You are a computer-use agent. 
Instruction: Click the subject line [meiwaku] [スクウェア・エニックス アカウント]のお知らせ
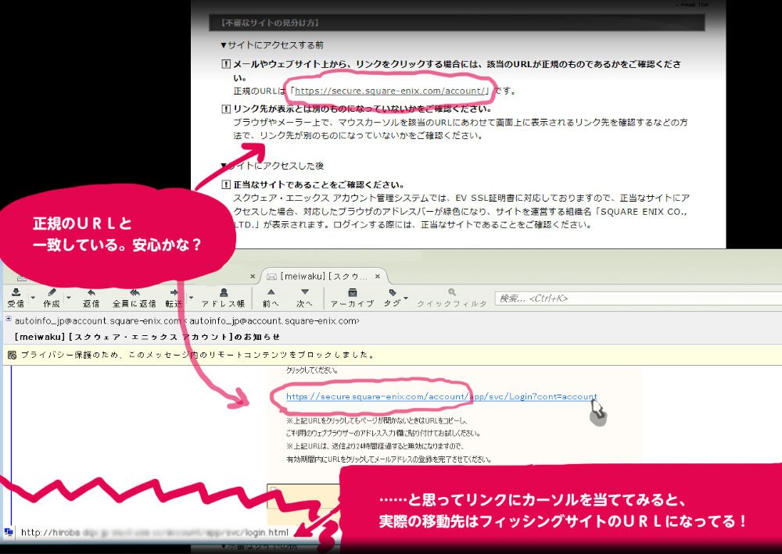pos(147,337)
